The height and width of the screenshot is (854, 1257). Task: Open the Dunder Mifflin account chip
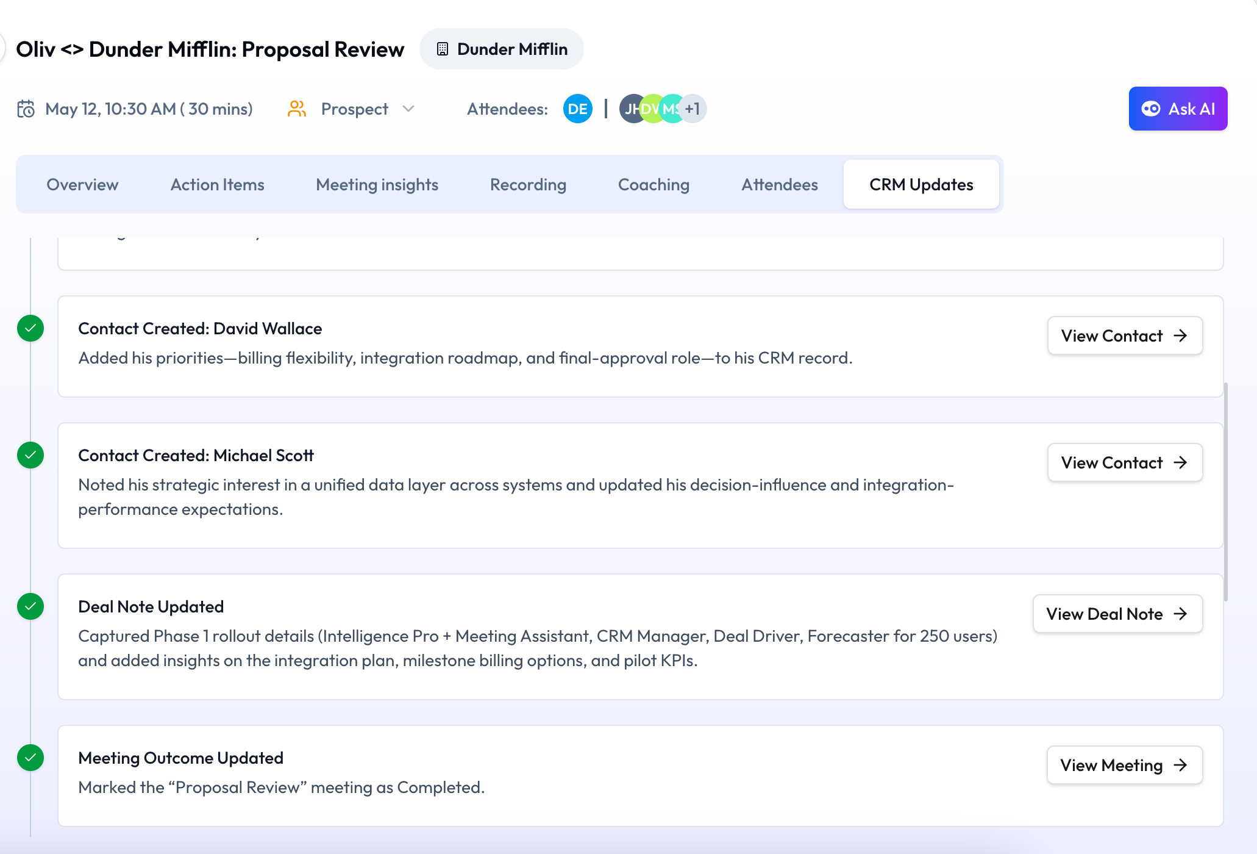click(x=501, y=49)
